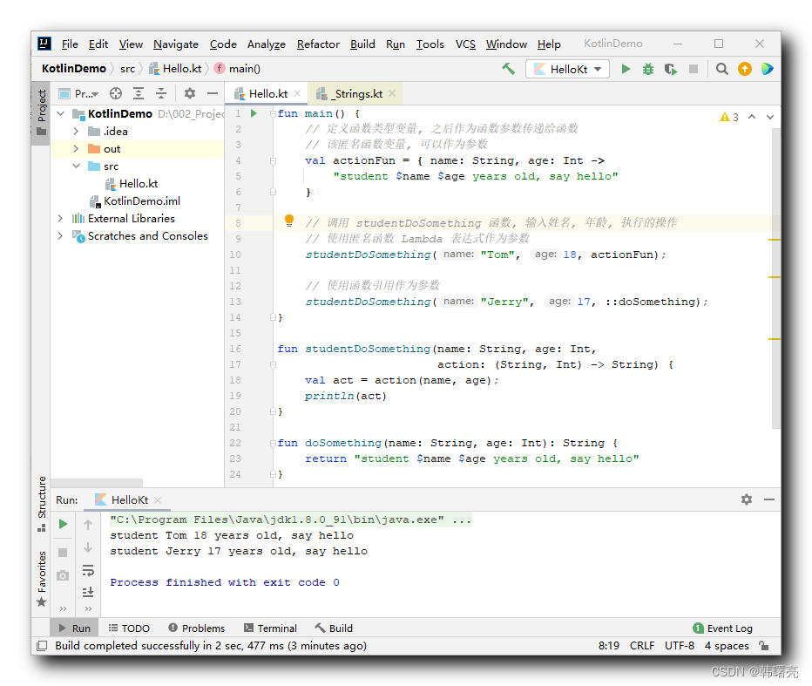Open the Terminal tool window

coord(270,628)
